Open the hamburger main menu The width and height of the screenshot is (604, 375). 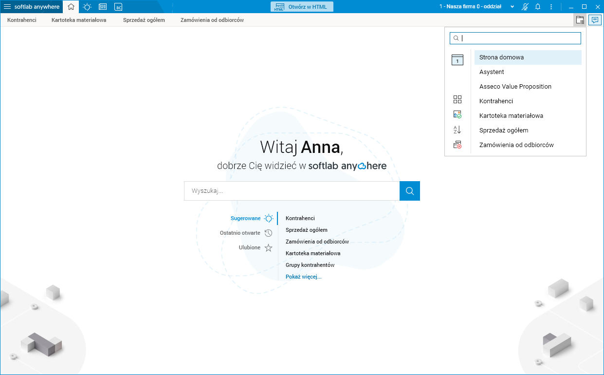click(x=7, y=7)
